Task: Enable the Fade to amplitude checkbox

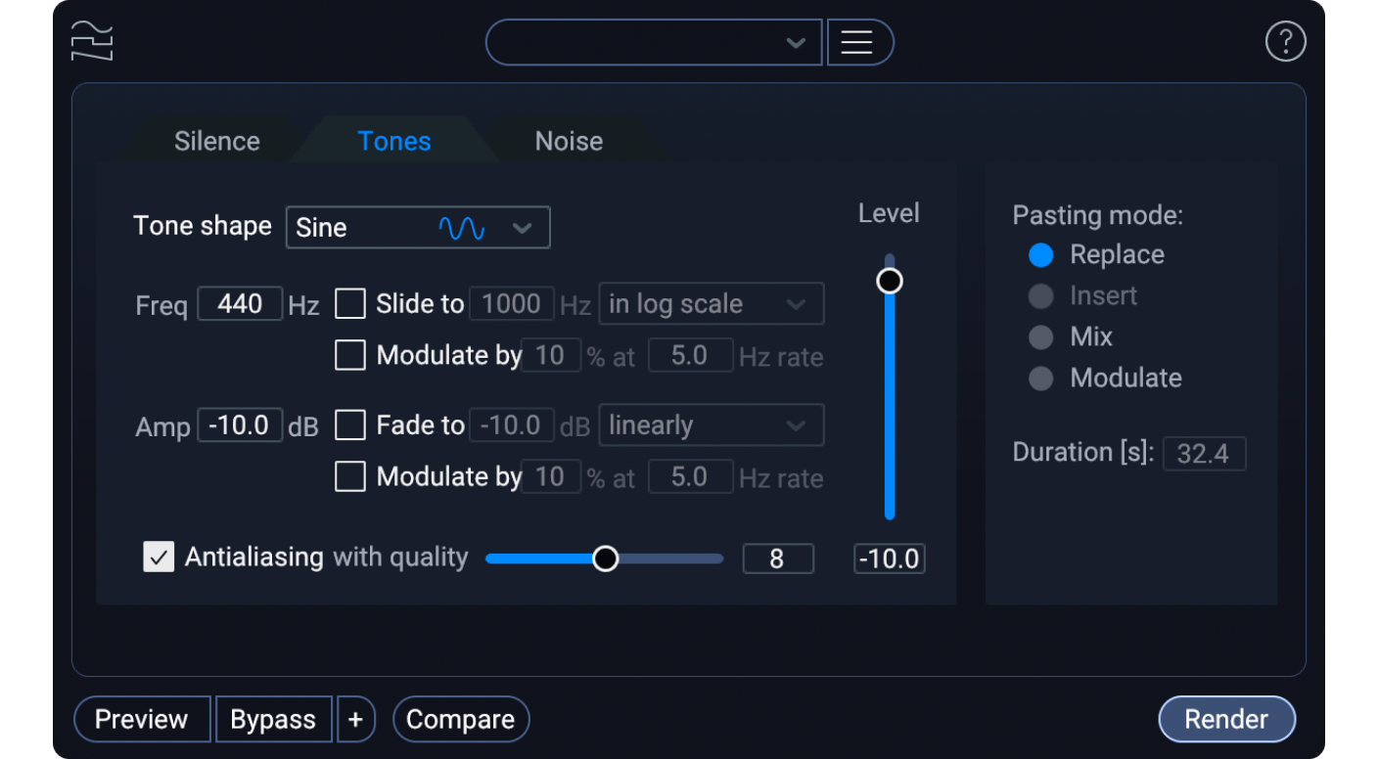Action: tap(350, 425)
